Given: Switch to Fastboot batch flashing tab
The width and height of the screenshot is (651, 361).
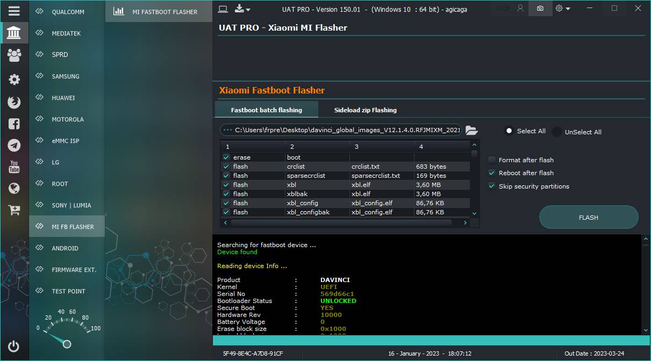Looking at the screenshot, I should click(267, 110).
